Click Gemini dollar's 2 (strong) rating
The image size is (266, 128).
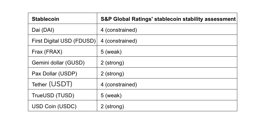point(112,63)
